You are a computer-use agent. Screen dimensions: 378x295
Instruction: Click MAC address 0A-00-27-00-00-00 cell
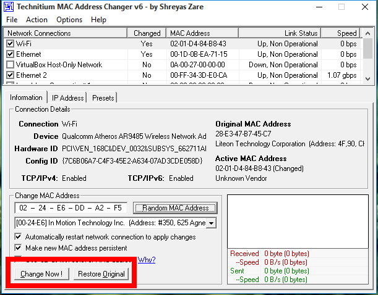point(197,65)
